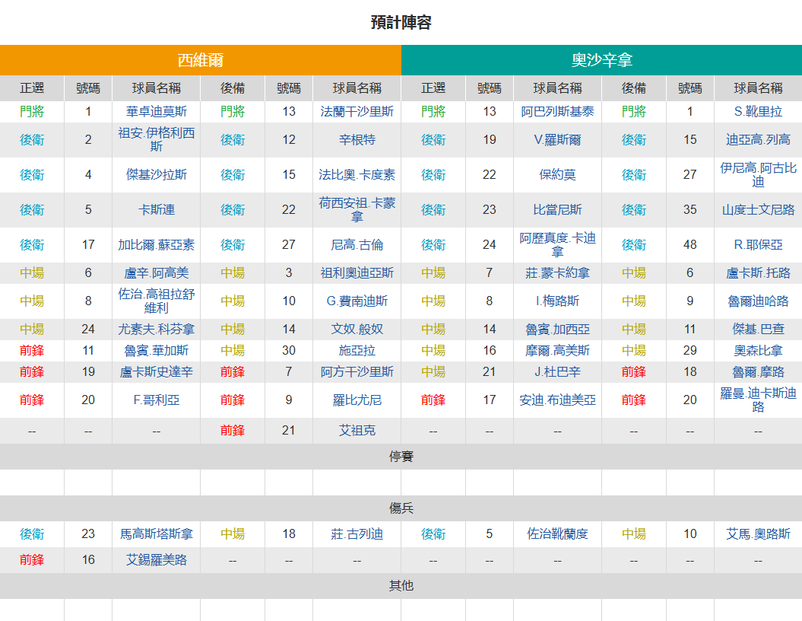This screenshot has width=802, height=621.
Task: Open injured forward 艾錫羅美路 link
Action: pyautogui.click(x=156, y=559)
